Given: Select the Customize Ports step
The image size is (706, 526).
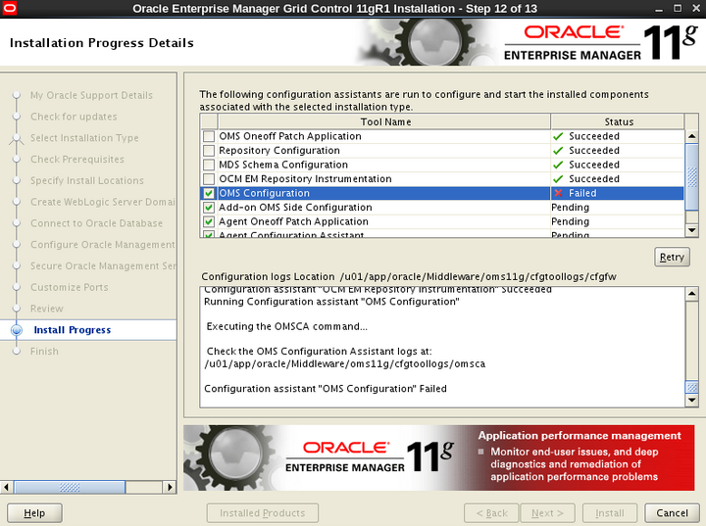Looking at the screenshot, I should coord(70,288).
